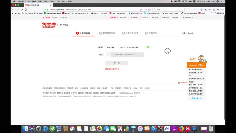The height and width of the screenshot is (133, 236).
Task: Open Calendar in the Dock
Action: point(72,129)
